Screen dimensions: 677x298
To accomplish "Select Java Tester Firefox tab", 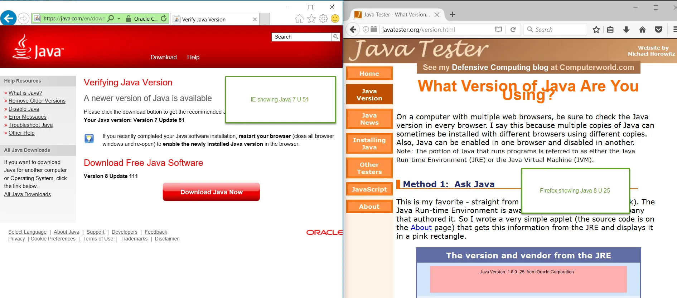I will coord(397,15).
